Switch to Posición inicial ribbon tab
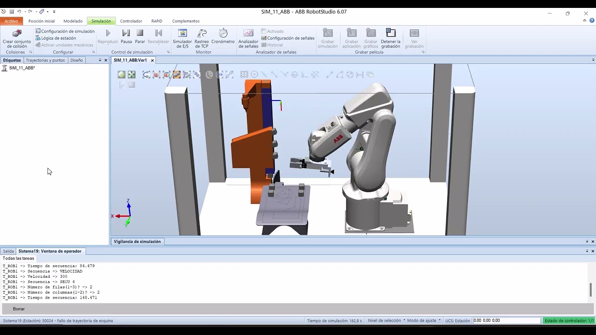Viewport: 596px width, 335px height. tap(41, 21)
